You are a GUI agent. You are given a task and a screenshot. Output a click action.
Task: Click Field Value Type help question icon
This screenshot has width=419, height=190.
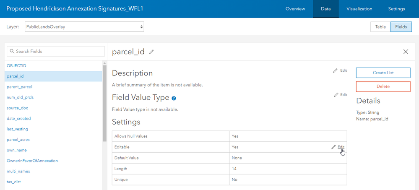coord(174,98)
